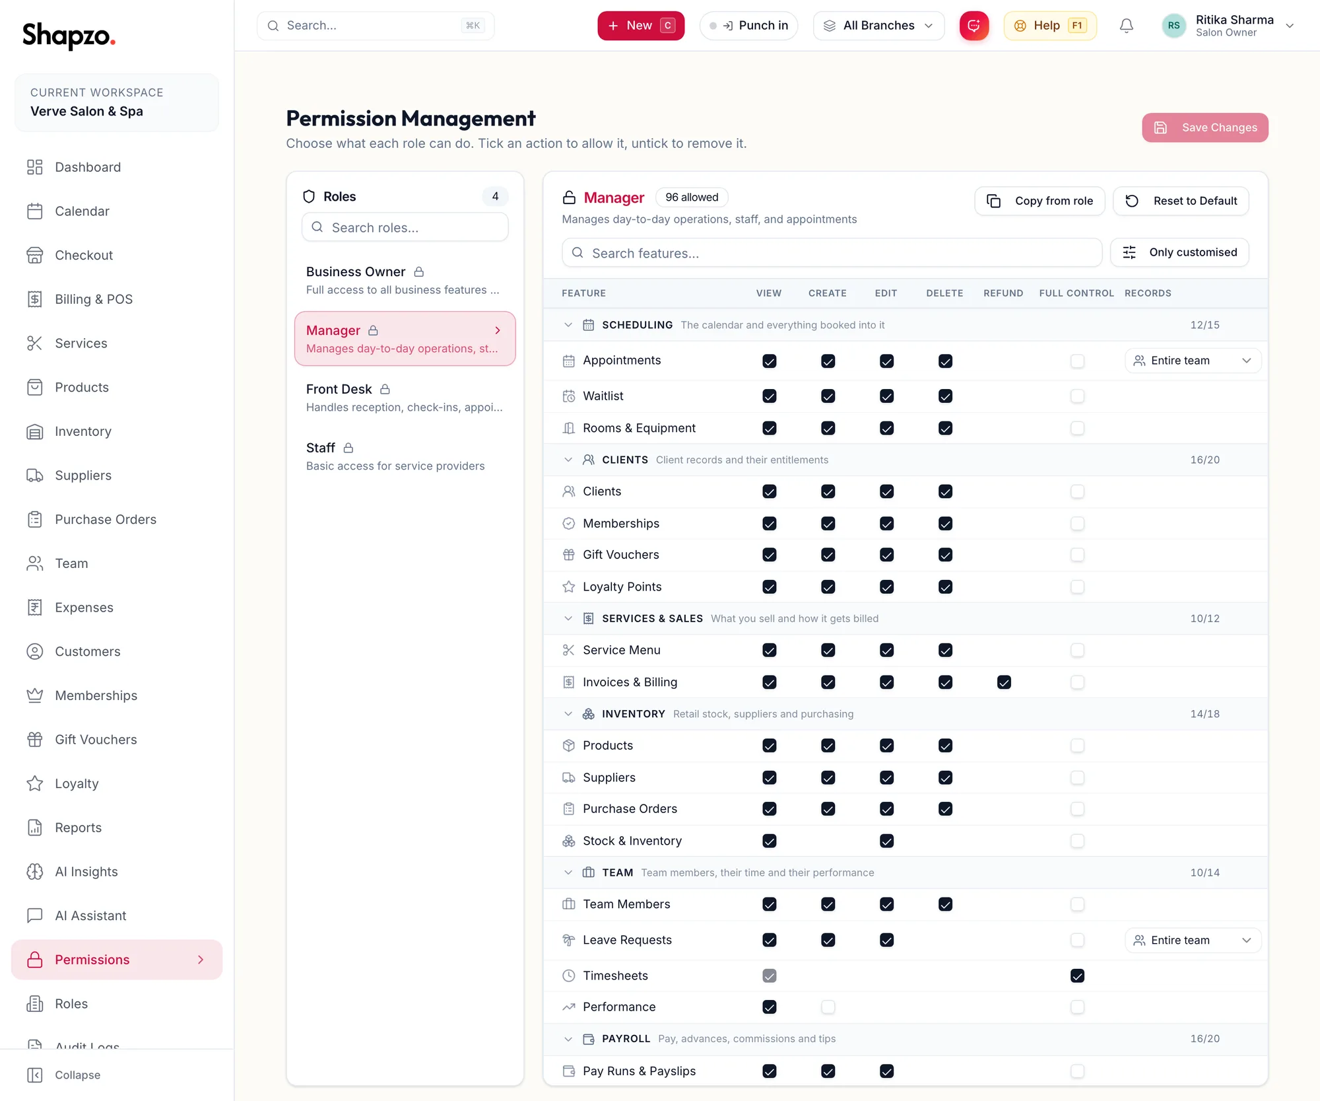Untick View permission for Appointments
This screenshot has height=1101, width=1320.
click(770, 361)
